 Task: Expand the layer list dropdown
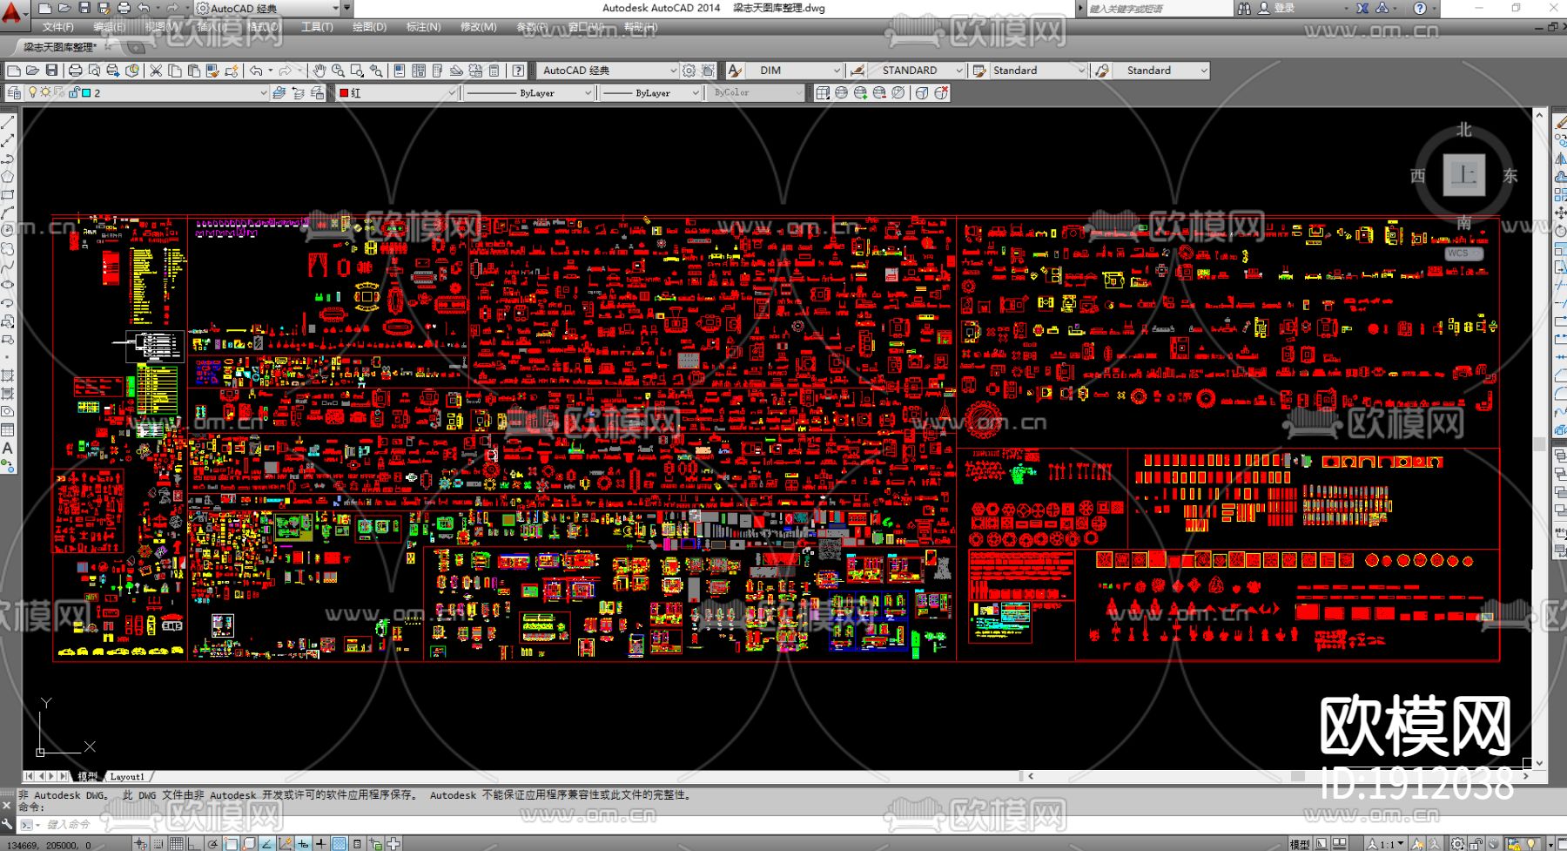pos(263,92)
